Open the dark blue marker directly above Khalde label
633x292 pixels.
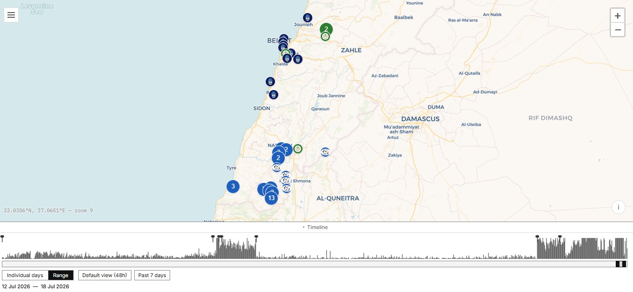tap(287, 58)
